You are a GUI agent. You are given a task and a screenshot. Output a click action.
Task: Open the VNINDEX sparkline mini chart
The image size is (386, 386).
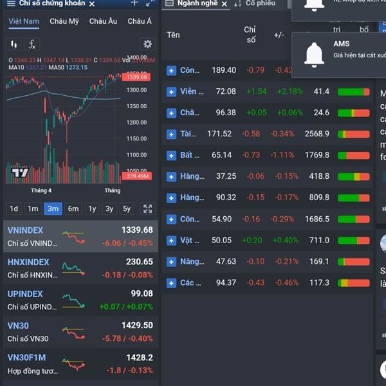click(73, 237)
